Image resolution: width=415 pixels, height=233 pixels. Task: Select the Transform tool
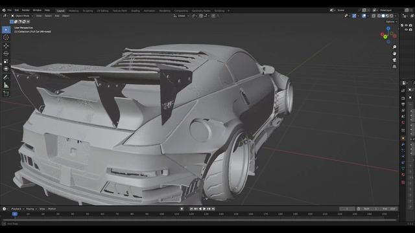6,69
